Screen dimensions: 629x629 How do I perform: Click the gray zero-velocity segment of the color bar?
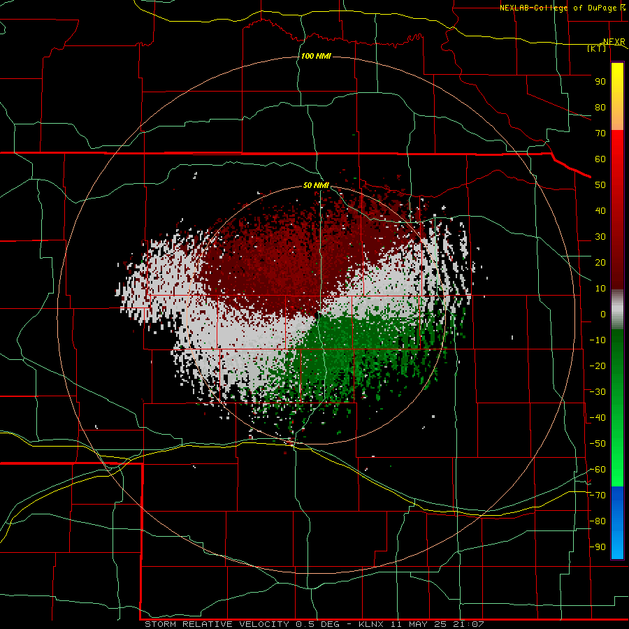617,310
